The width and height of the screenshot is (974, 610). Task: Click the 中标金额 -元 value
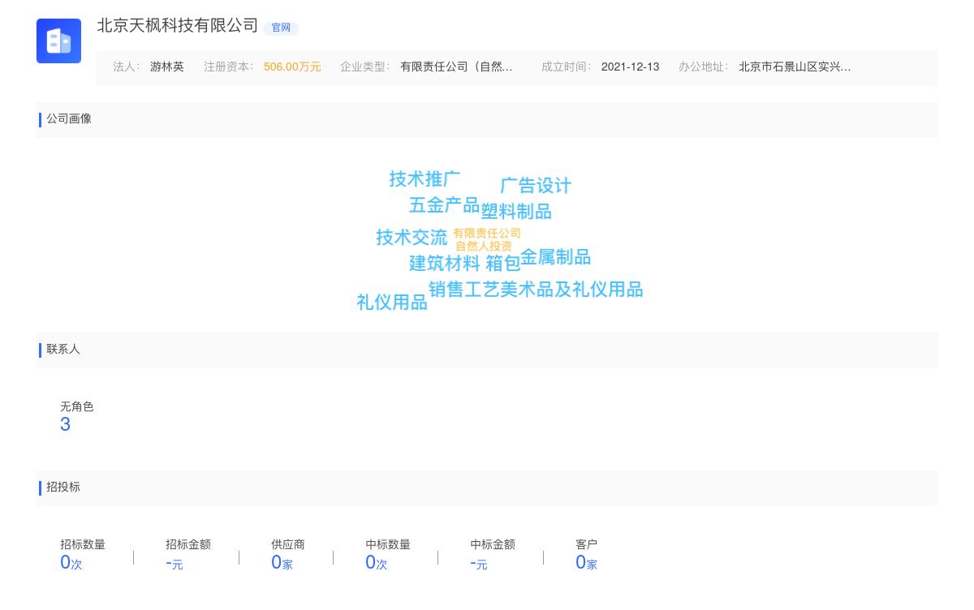pyautogui.click(x=479, y=563)
